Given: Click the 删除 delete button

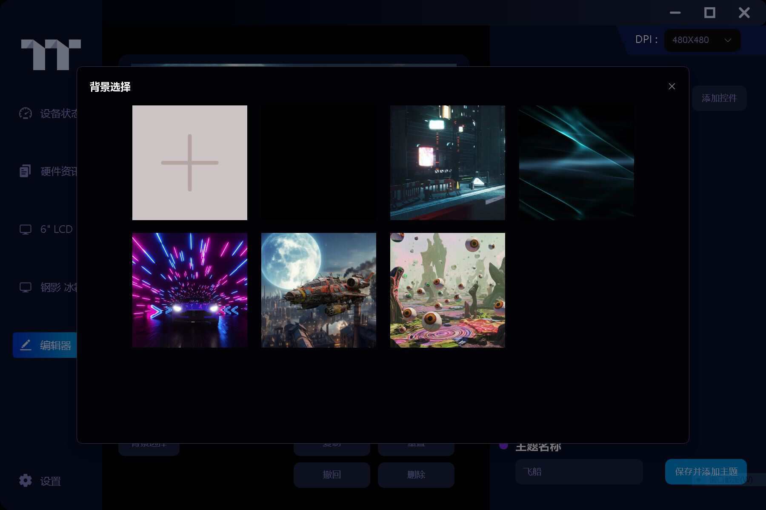Looking at the screenshot, I should (x=416, y=474).
